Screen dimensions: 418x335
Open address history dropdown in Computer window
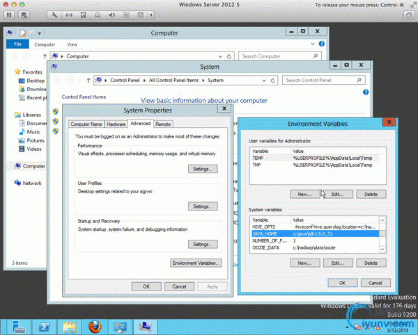point(220,56)
